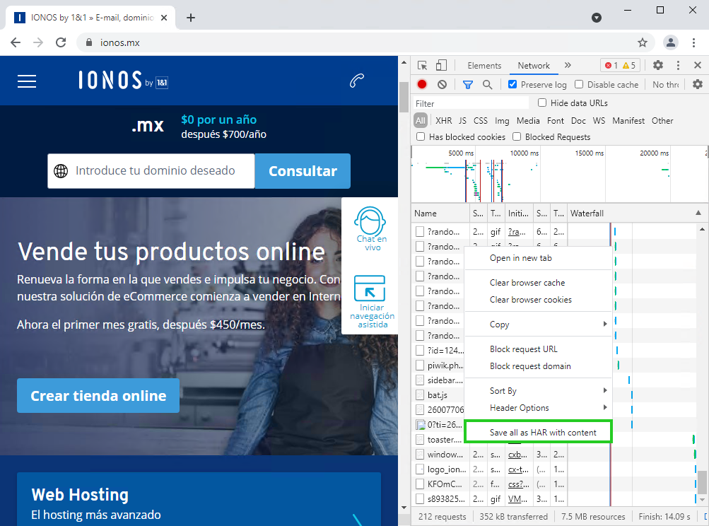
Task: Open DevTools customize three-dot menu
Action: (x=678, y=66)
